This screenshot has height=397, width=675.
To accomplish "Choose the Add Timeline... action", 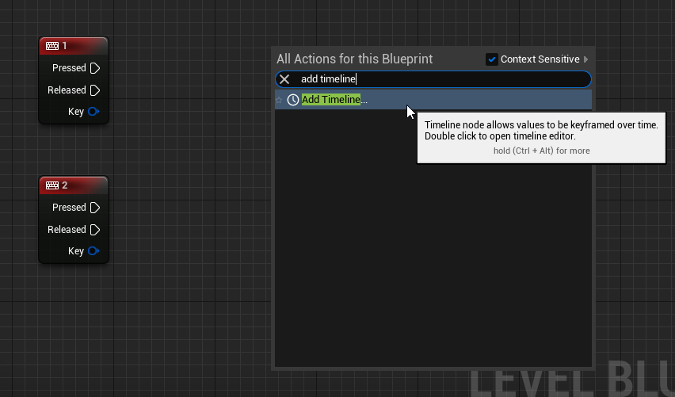I will (433, 100).
